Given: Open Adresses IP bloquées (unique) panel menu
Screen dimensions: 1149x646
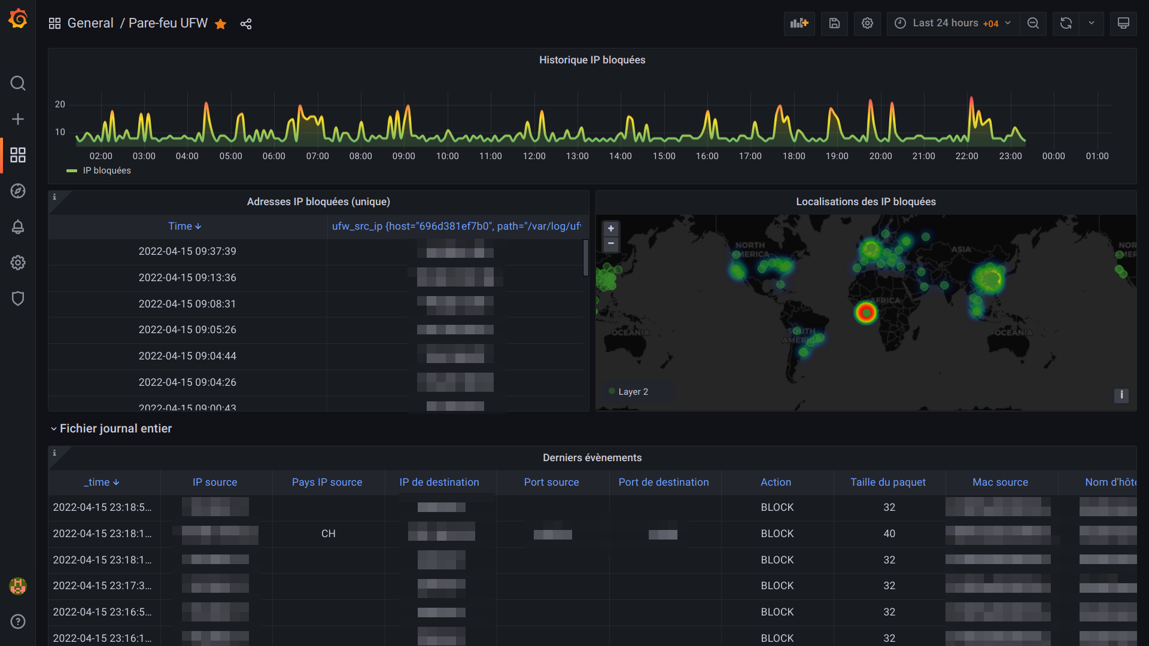Looking at the screenshot, I should [318, 202].
